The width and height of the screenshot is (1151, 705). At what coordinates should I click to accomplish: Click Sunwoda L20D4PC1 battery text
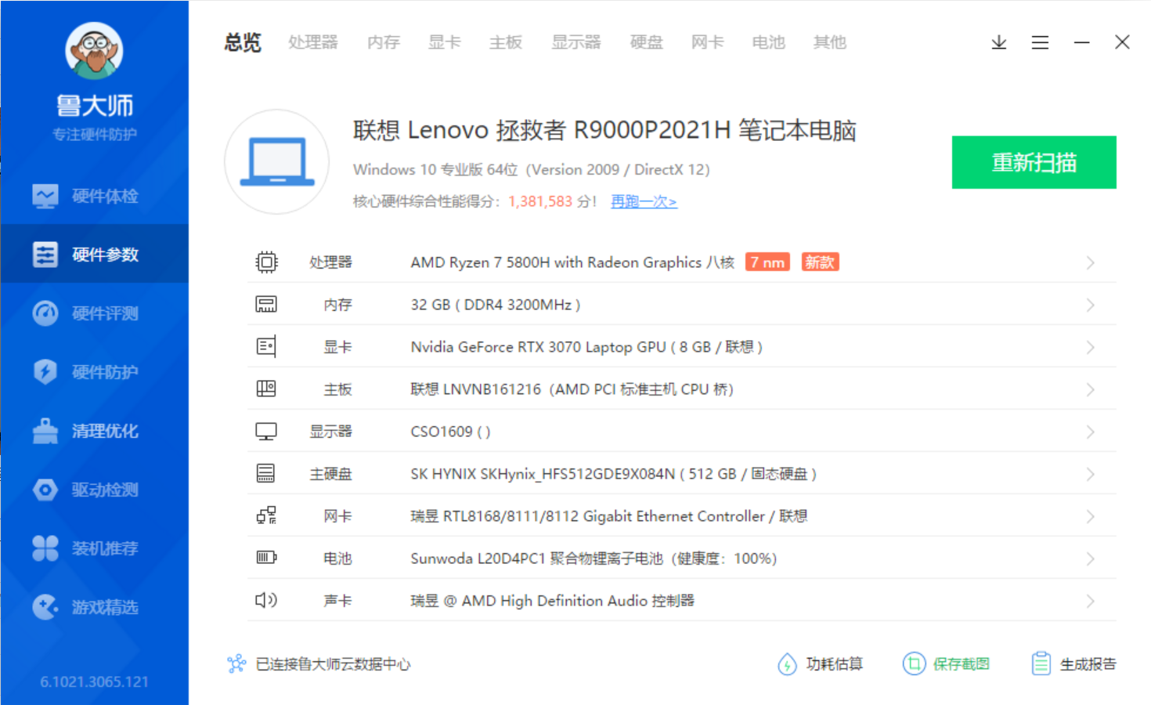click(594, 559)
